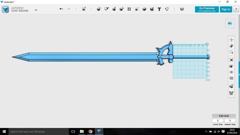Redo the last undone action
The width and height of the screenshot is (240, 135).
point(69,9)
